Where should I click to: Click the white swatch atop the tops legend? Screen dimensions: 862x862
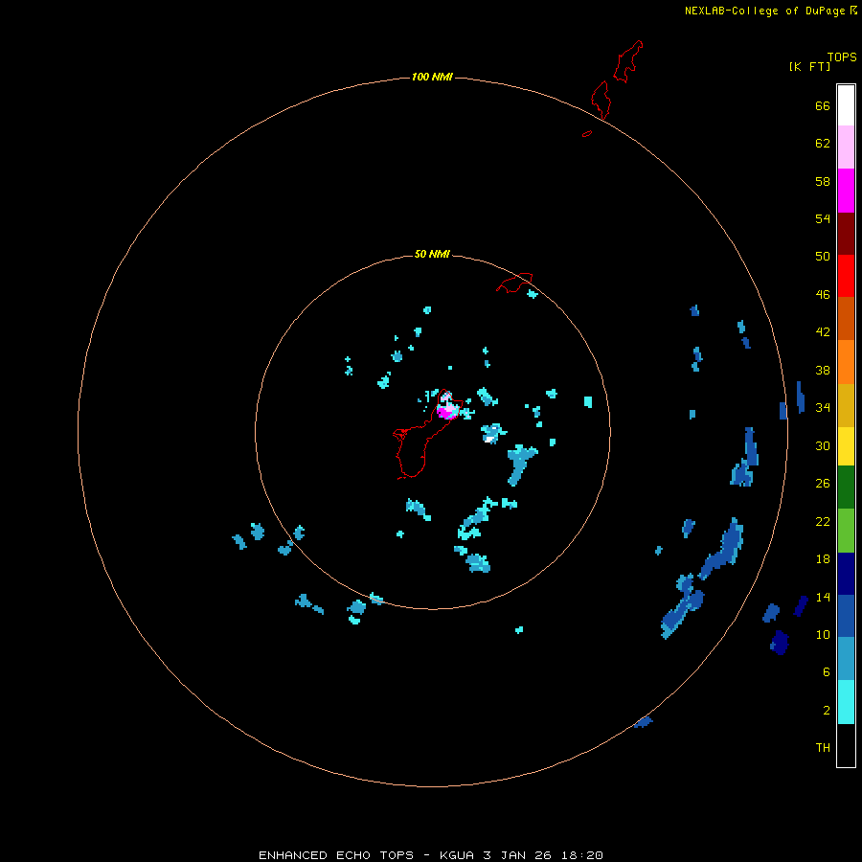click(846, 105)
